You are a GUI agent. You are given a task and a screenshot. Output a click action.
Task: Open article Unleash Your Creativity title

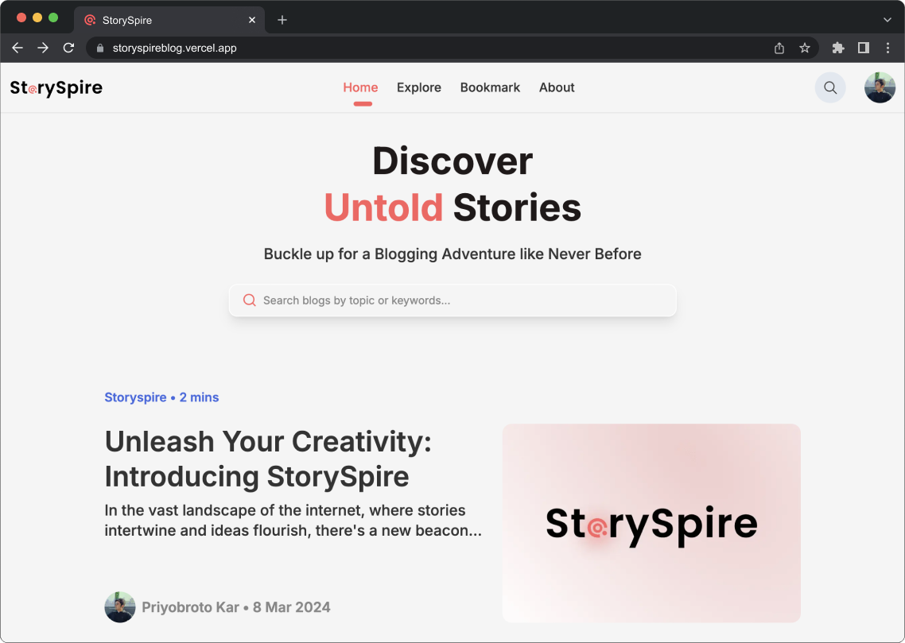pos(268,459)
